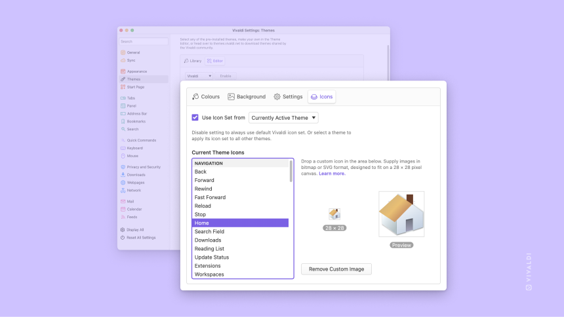Click the Mail envelope icon
The image size is (564, 317).
tap(123, 202)
